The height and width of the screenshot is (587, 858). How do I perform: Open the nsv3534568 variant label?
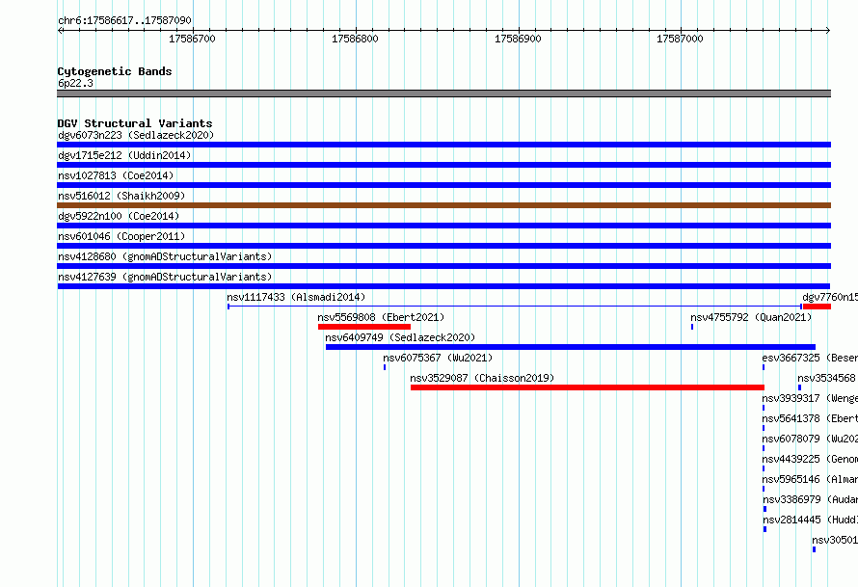pos(827,378)
